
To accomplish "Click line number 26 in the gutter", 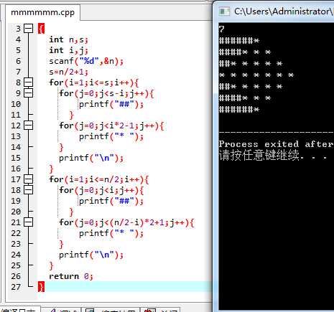I will (x=16, y=276).
